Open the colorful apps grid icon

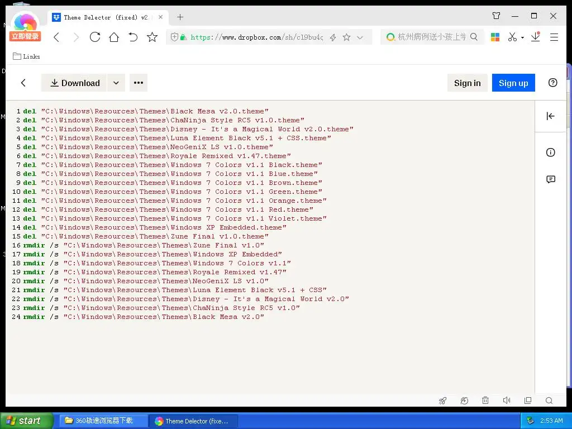tap(495, 37)
